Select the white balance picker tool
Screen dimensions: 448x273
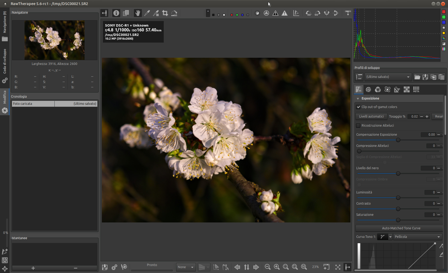point(147,13)
